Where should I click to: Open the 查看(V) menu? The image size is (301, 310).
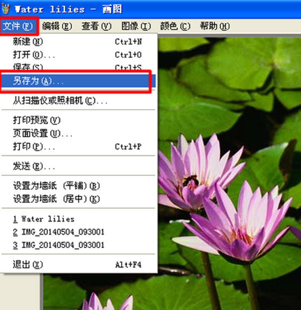pos(97,27)
